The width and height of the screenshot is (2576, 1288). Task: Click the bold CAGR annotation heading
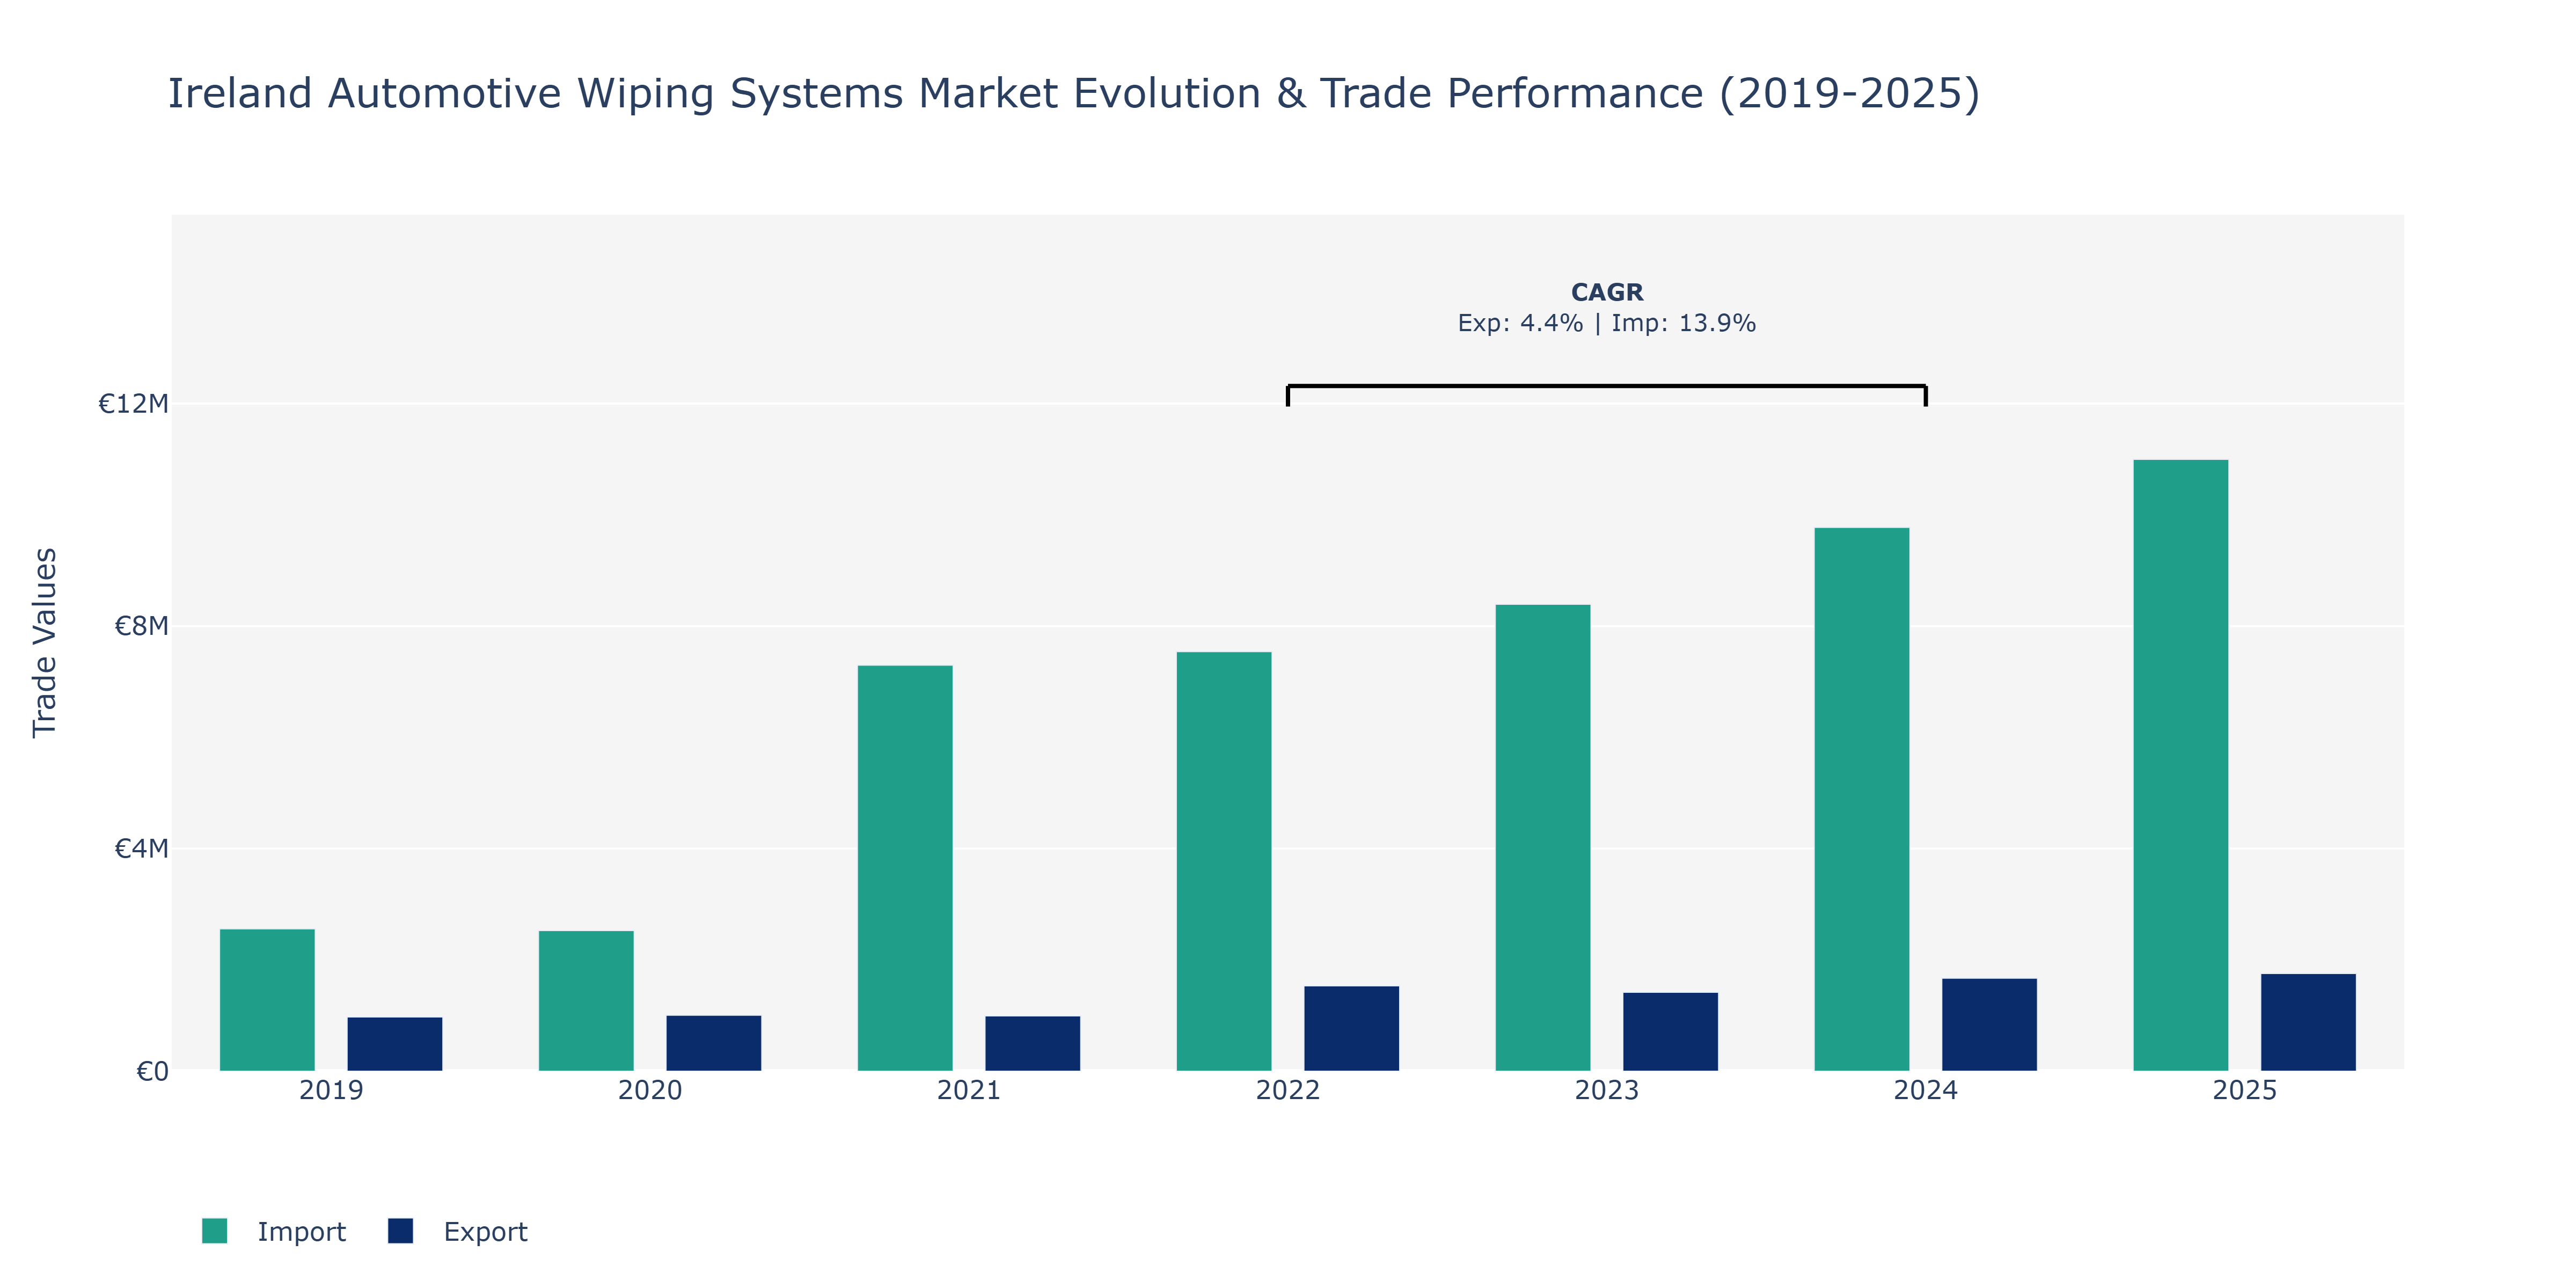tap(1607, 292)
